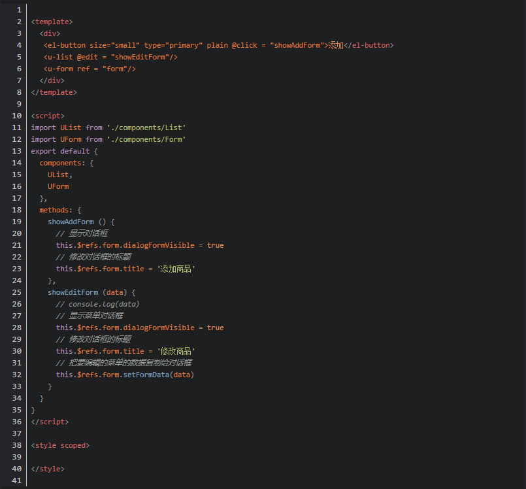Click line number 9 in the gutter
This screenshot has height=489, width=526.
19,104
